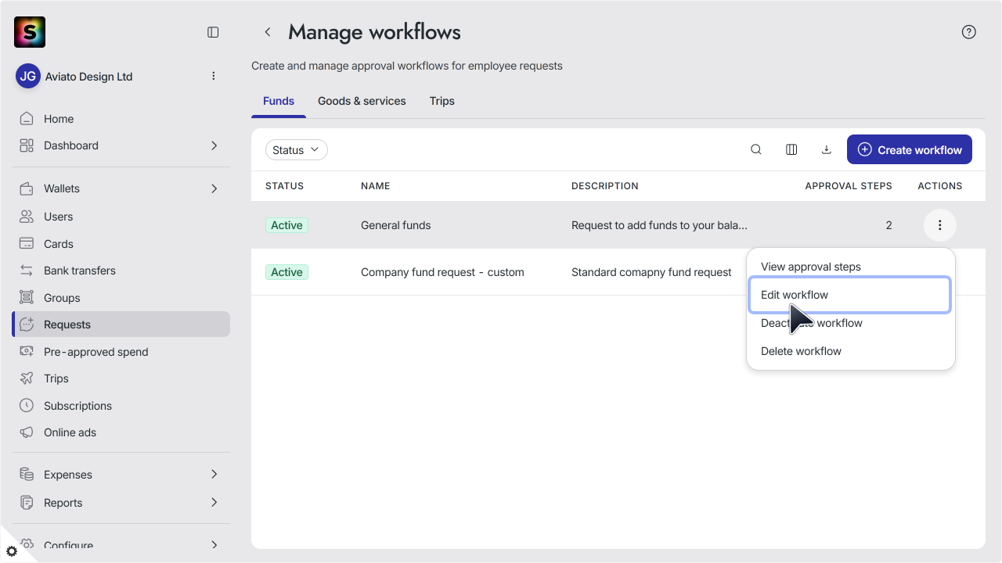Click the search icon in table toolbar
The width and height of the screenshot is (1002, 563).
756,149
